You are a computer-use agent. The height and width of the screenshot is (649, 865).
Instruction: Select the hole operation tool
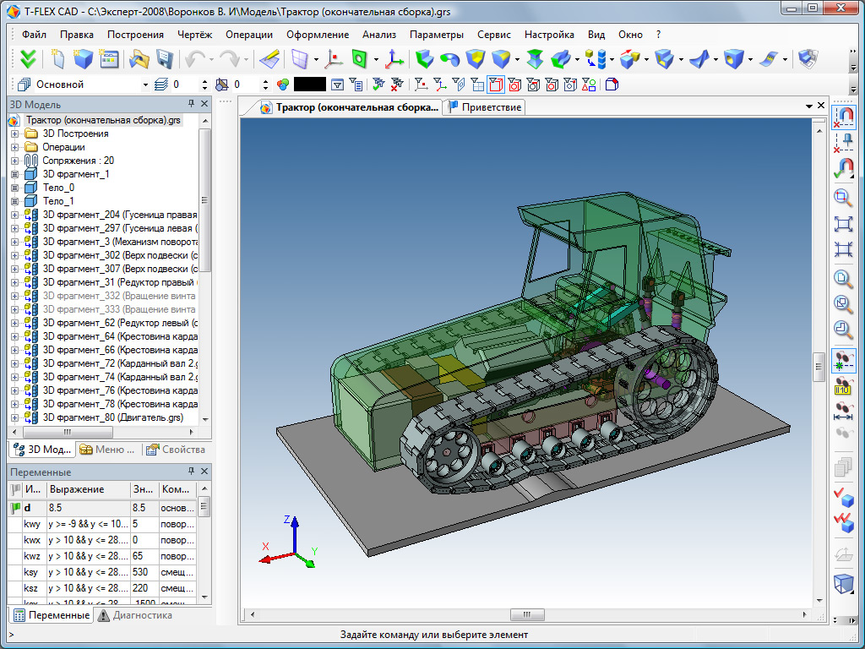tap(733, 58)
